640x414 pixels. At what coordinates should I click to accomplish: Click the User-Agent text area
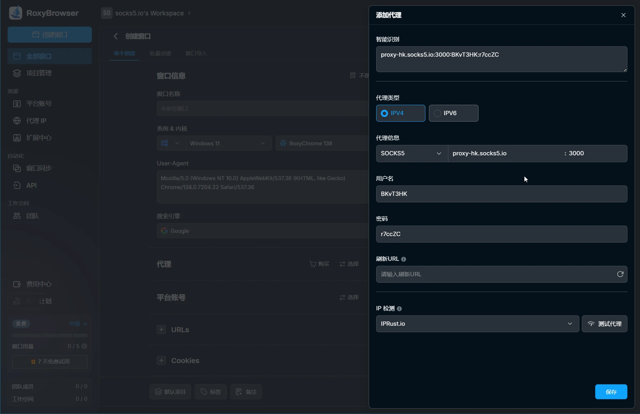point(263,187)
